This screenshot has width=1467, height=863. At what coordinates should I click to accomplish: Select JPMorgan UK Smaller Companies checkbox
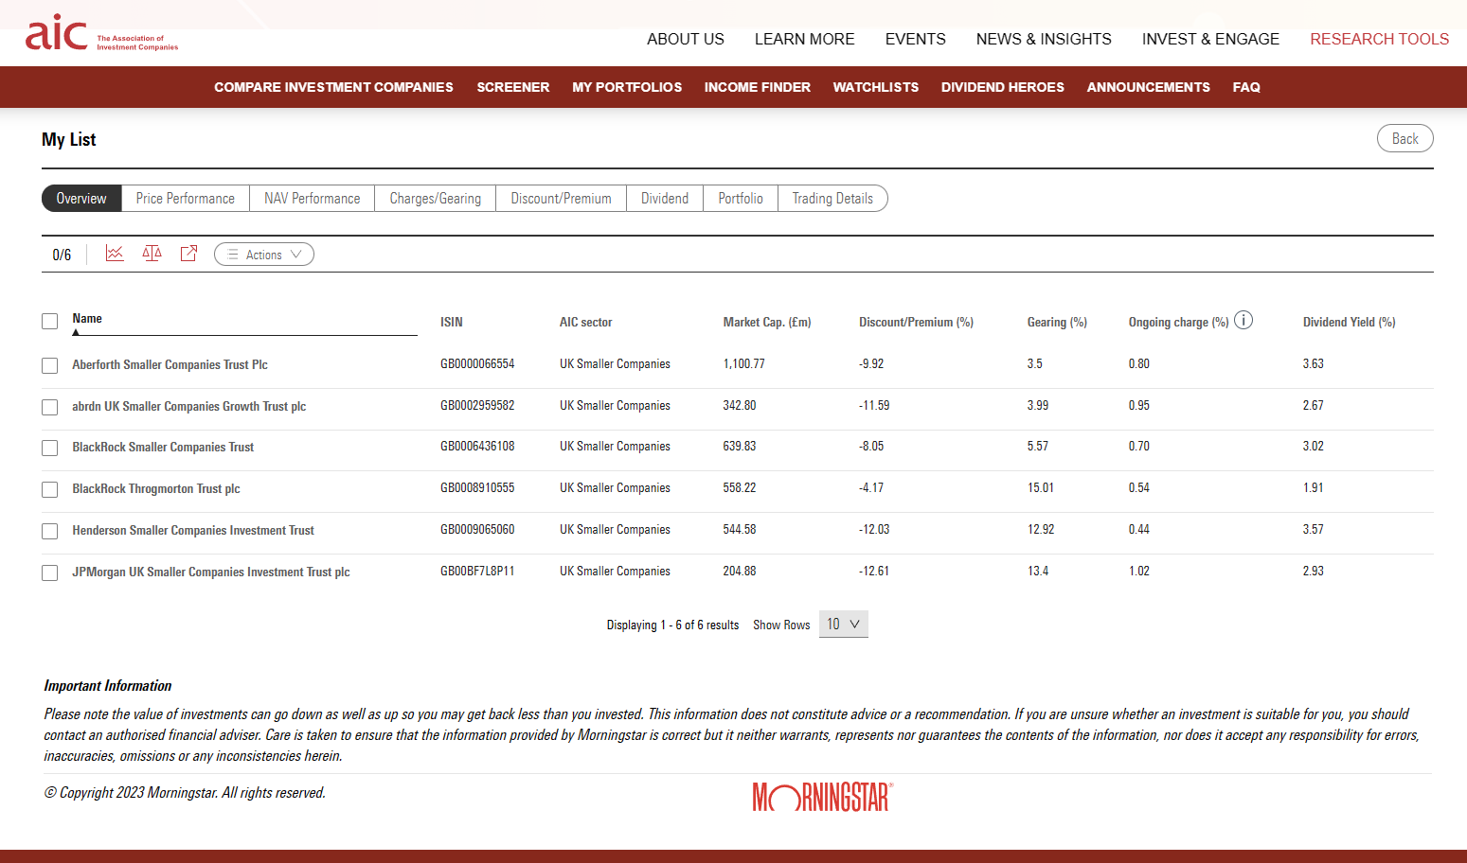(x=50, y=572)
